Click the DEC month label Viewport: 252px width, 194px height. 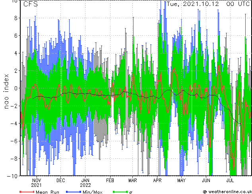(x=60, y=181)
